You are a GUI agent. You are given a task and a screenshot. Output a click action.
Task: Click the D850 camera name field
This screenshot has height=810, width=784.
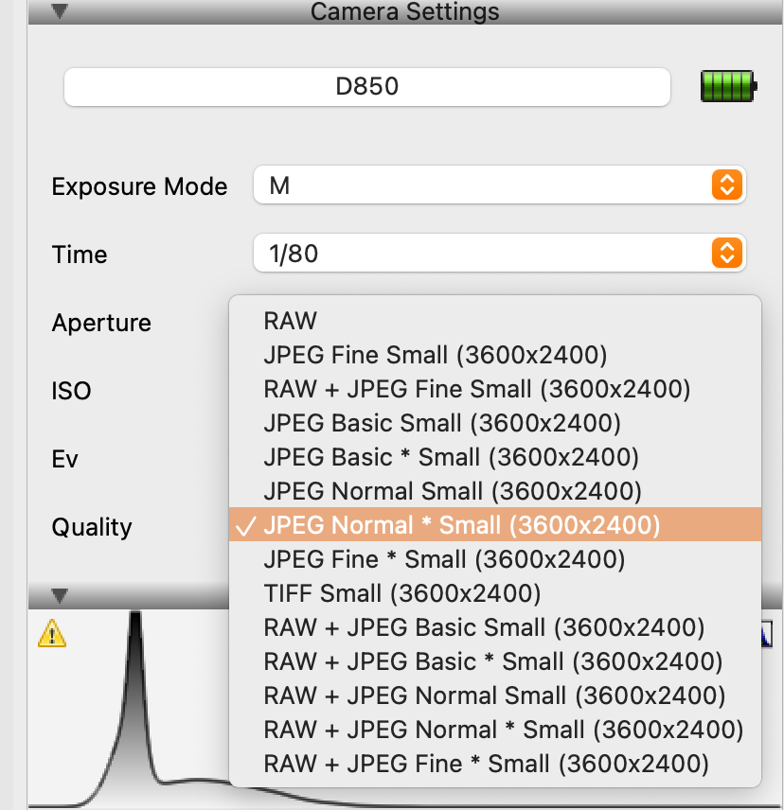(367, 87)
